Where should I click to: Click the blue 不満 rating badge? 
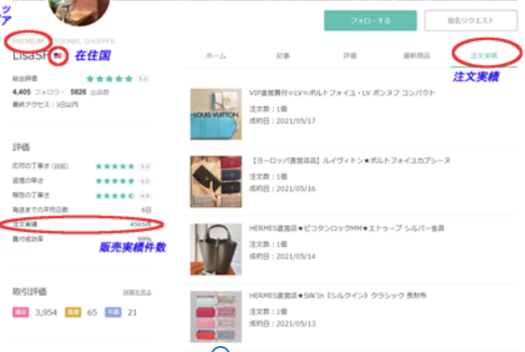pos(113,312)
